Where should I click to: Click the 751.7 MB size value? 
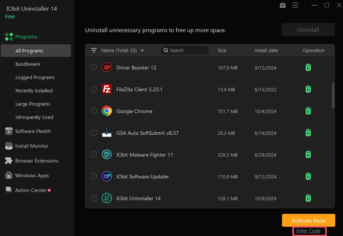(228, 112)
